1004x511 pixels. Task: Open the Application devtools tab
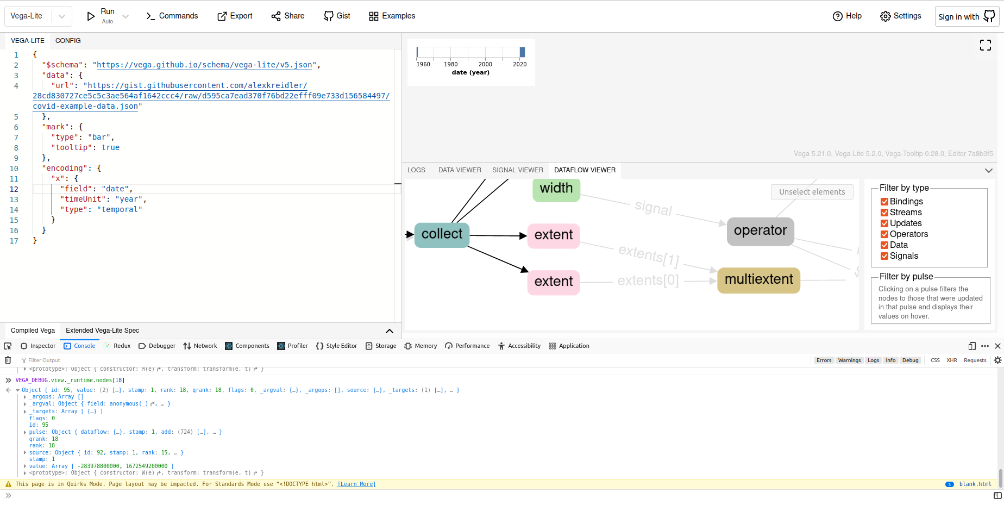pos(569,346)
